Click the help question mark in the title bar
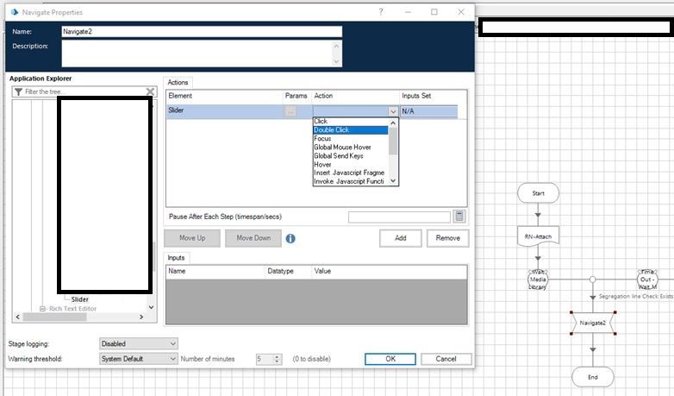This screenshot has width=674, height=396. point(381,12)
